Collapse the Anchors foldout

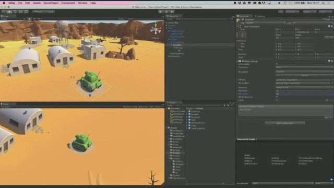point(237,41)
